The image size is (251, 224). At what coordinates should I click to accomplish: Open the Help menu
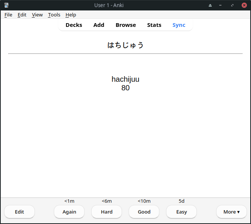click(x=71, y=15)
